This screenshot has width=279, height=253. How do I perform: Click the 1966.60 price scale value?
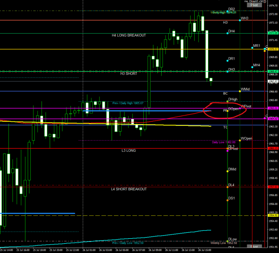coord(273,92)
